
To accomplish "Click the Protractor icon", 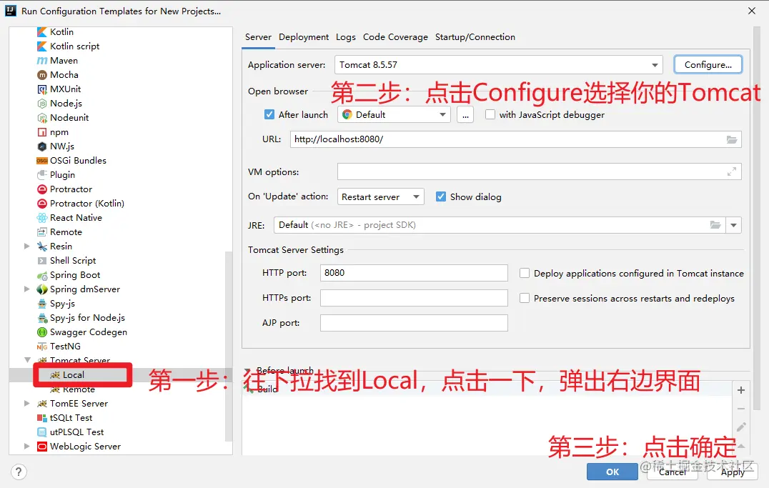I will coord(42,189).
